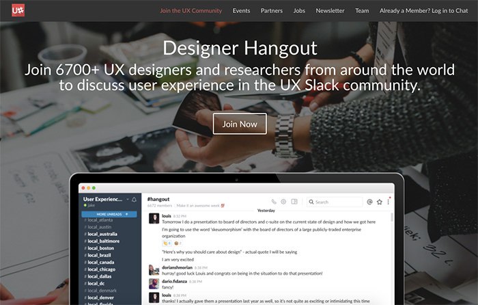The image size is (478, 305).
Task: Click the 6672 members count
Action: (x=160, y=206)
